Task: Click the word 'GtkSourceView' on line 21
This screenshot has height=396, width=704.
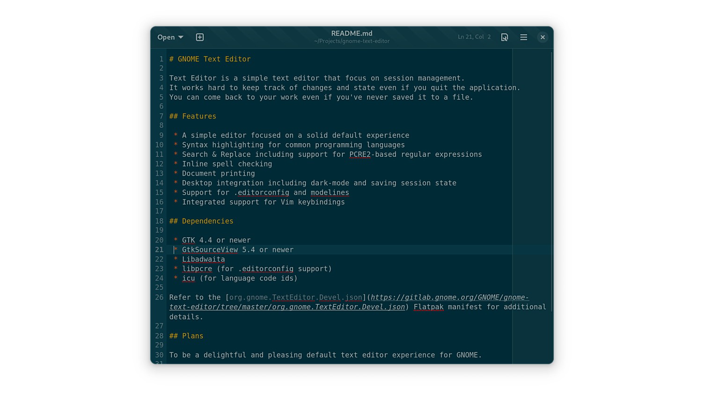Action: coord(210,249)
